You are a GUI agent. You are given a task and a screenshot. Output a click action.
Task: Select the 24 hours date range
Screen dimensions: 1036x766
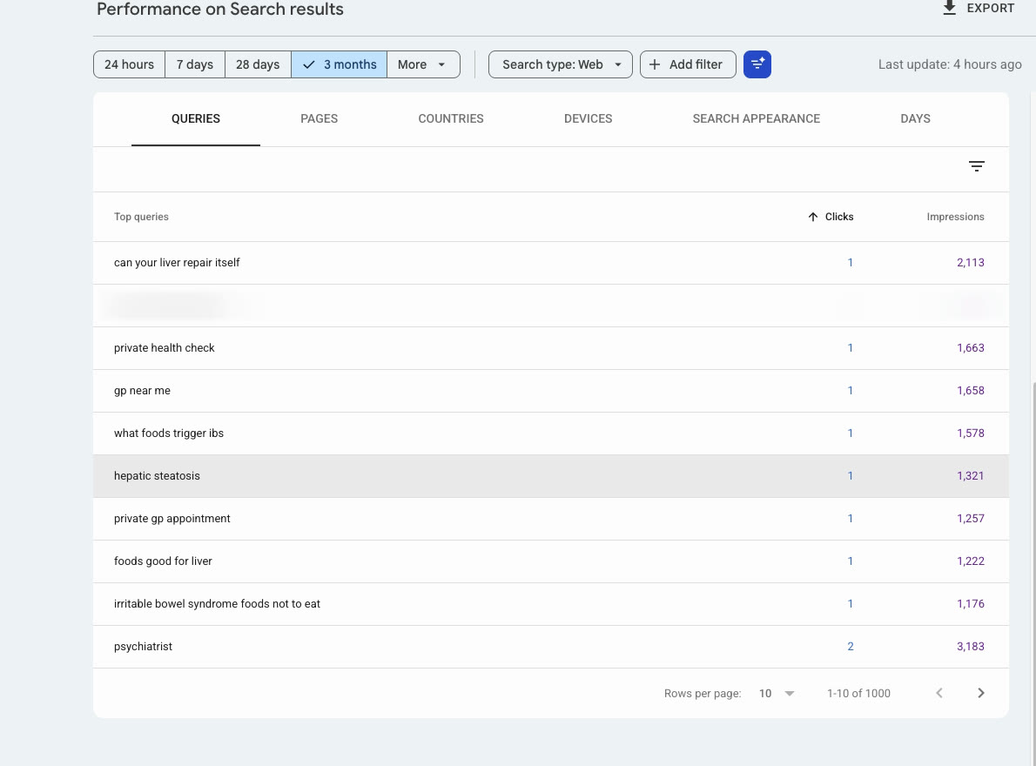tap(129, 64)
